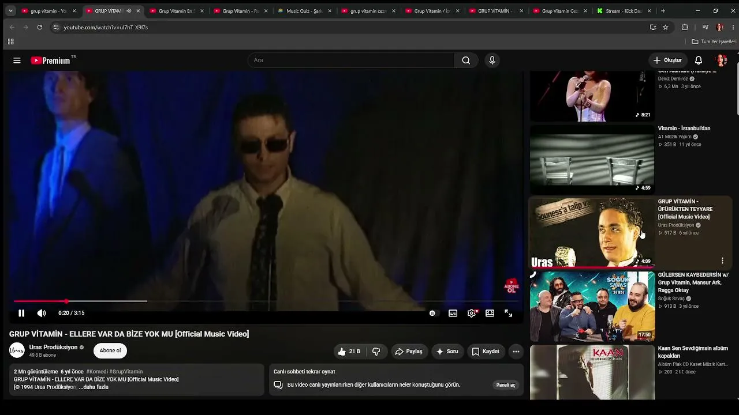Toggle subtitles/captions in the player

click(453, 313)
